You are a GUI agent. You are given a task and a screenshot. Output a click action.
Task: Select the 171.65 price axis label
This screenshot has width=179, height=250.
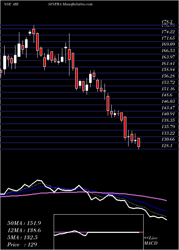coord(168,38)
